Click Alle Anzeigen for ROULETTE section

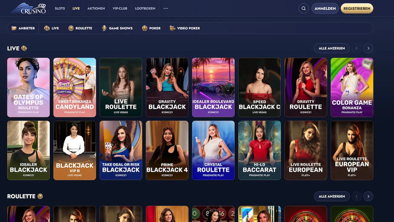pyautogui.click(x=332, y=196)
